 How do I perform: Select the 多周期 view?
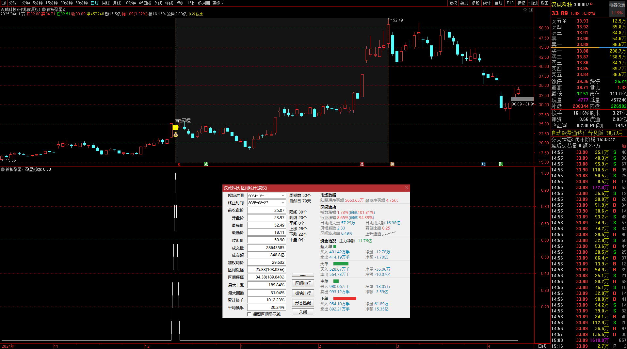(204, 3)
